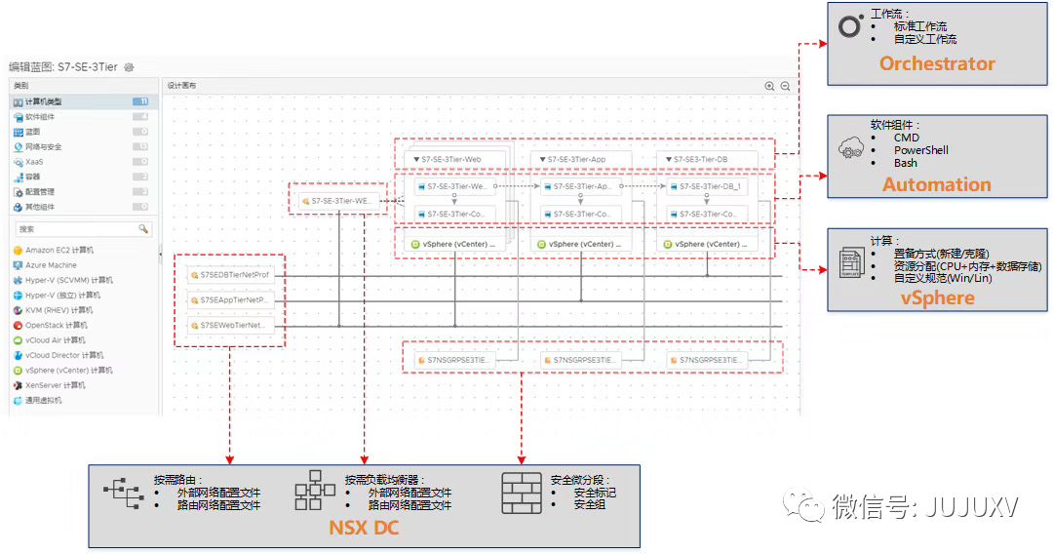Select the S7-SE-3Tier-DB_1 software component

[x=707, y=186]
